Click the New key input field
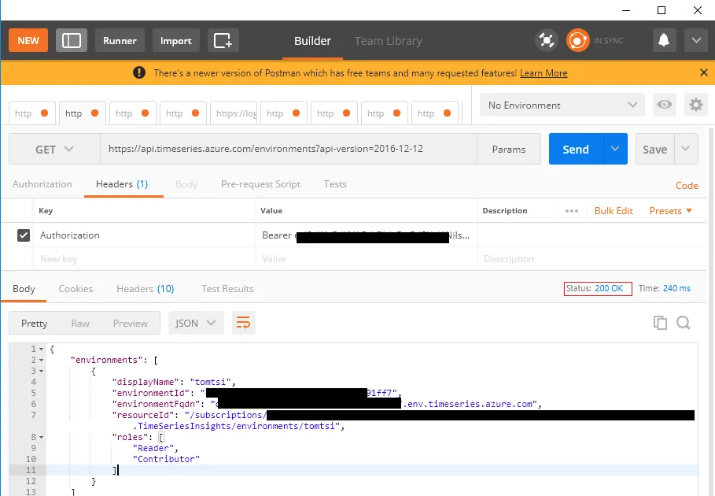 (144, 259)
